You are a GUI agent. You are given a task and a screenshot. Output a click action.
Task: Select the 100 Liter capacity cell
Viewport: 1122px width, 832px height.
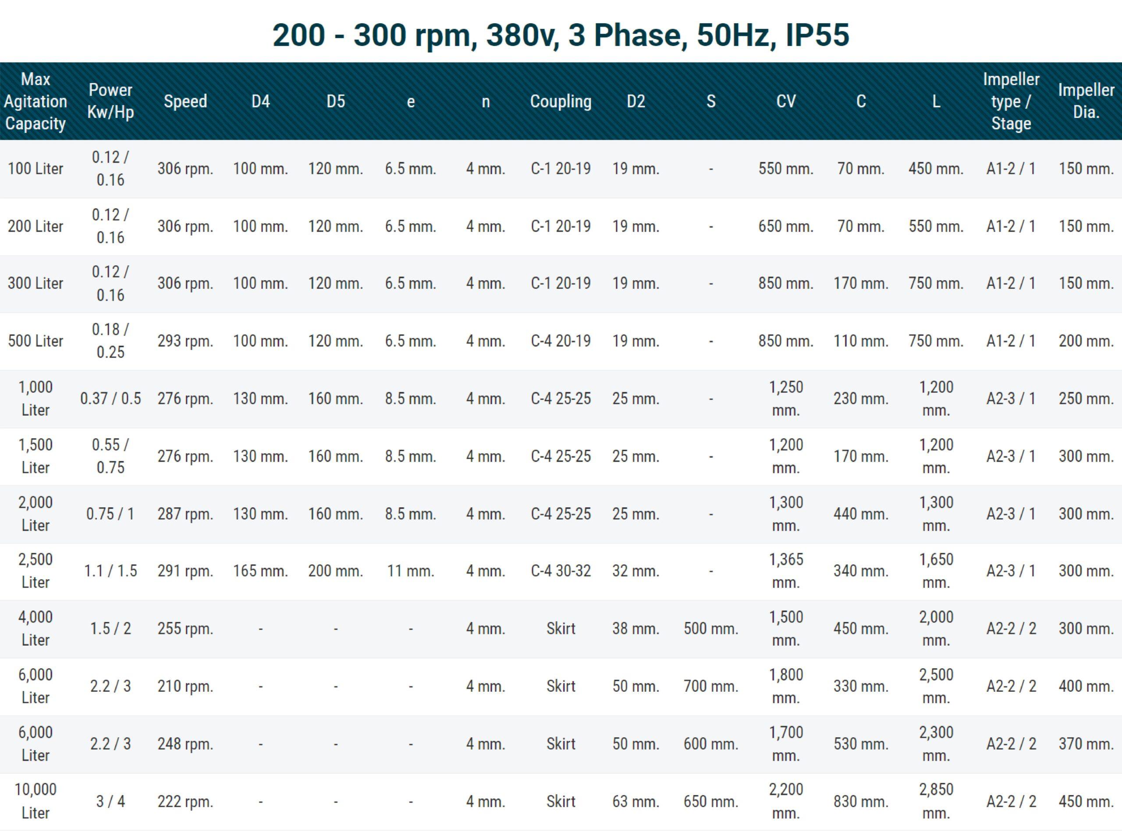coord(35,169)
